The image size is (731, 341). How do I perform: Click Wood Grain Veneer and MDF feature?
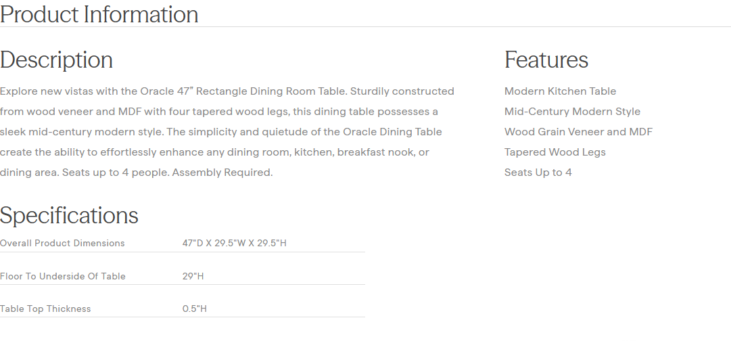[x=578, y=132]
